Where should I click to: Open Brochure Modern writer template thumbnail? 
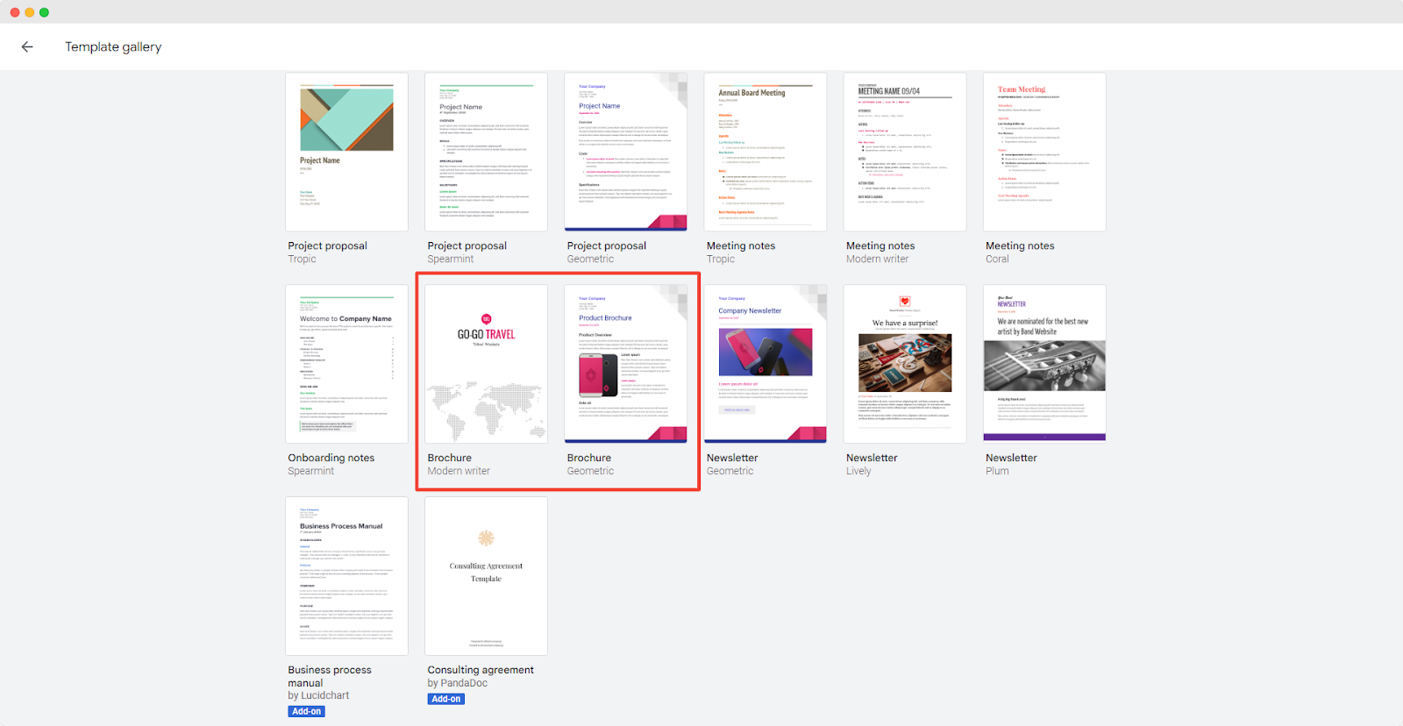[x=486, y=364]
